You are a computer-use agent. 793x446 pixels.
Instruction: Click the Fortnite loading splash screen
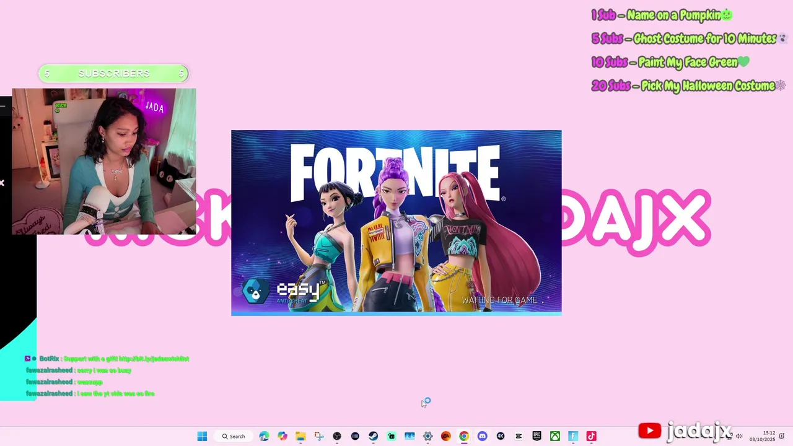[x=396, y=223]
